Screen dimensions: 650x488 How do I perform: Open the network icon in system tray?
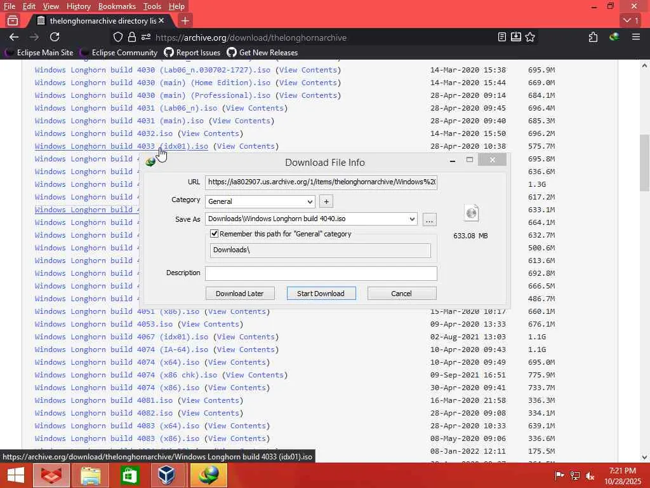pyautogui.click(x=575, y=475)
